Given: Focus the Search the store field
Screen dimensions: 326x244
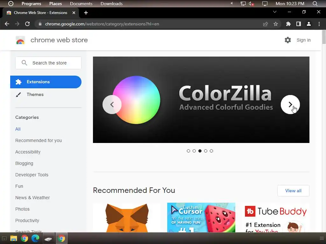Looking at the screenshot, I should 48,63.
